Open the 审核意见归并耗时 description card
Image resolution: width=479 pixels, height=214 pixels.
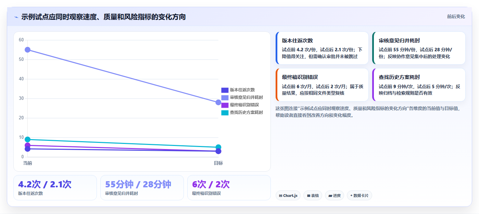[x=419, y=48]
